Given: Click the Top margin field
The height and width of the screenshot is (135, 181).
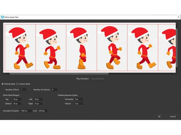Looking at the screenshot, I should click(17, 99).
